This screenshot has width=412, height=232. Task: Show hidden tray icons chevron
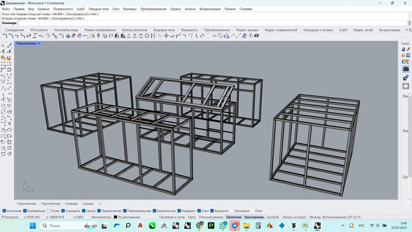pyautogui.click(x=343, y=226)
